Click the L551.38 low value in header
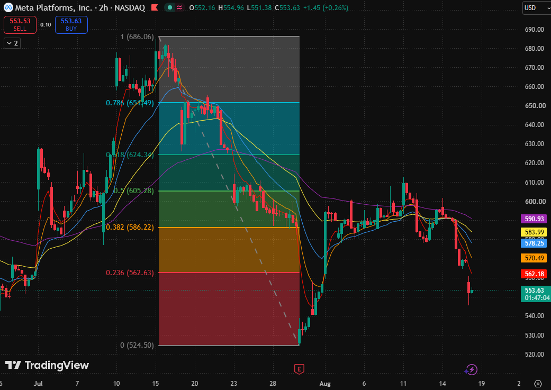The image size is (551, 390). tap(259, 8)
